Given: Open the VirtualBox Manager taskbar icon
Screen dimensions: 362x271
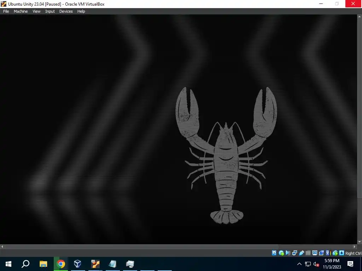Looking at the screenshot, I should 77,264.
